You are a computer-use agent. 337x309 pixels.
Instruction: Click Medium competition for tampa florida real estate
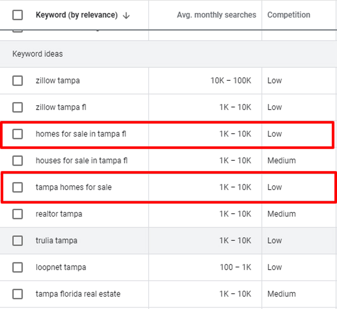point(281,294)
